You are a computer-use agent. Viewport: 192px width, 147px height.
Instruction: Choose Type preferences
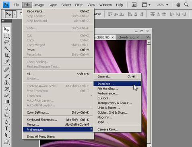click(x=117, y=122)
